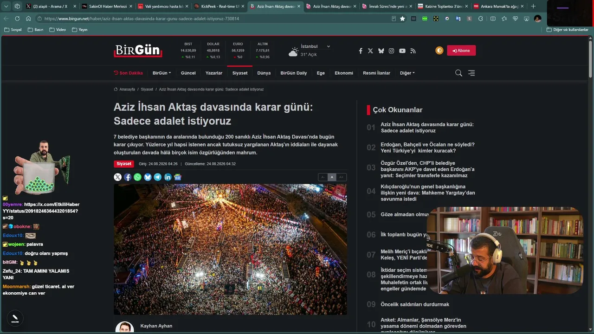Open BirGün's YouTube channel from header
Image resolution: width=594 pixels, height=334 pixels.
pos(402,51)
